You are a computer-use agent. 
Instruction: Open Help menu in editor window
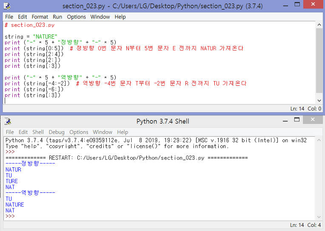(120, 17)
